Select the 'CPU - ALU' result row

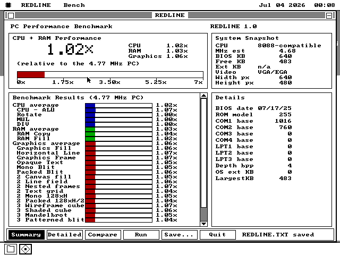click(95, 110)
